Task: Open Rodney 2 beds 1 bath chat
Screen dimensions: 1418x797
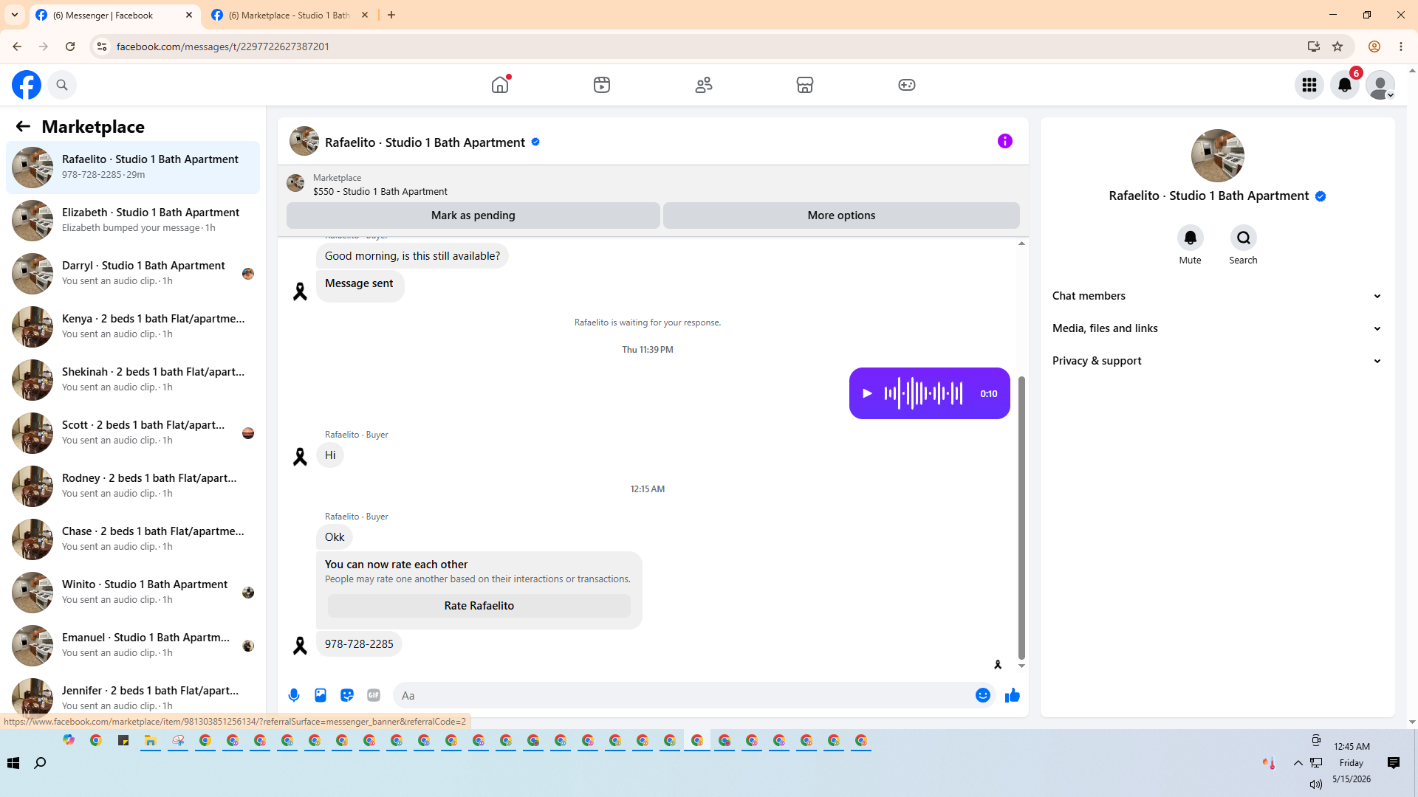Action: (133, 486)
